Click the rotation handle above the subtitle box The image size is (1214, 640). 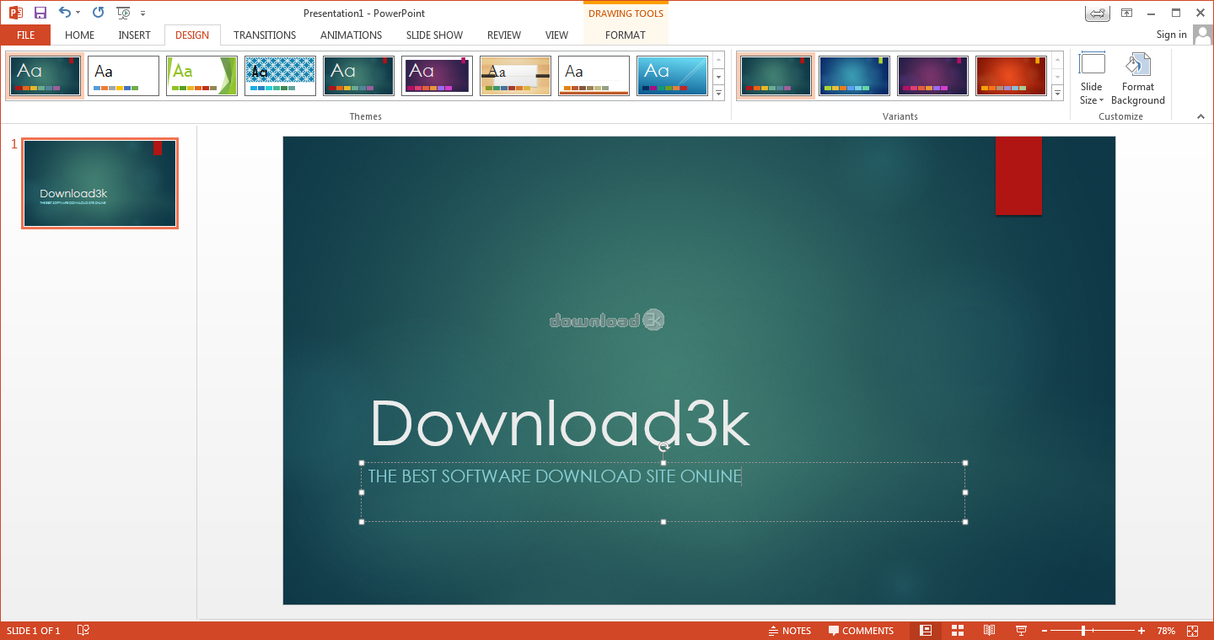663,446
